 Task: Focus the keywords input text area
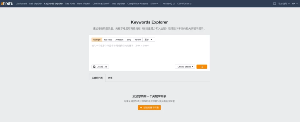149,53
